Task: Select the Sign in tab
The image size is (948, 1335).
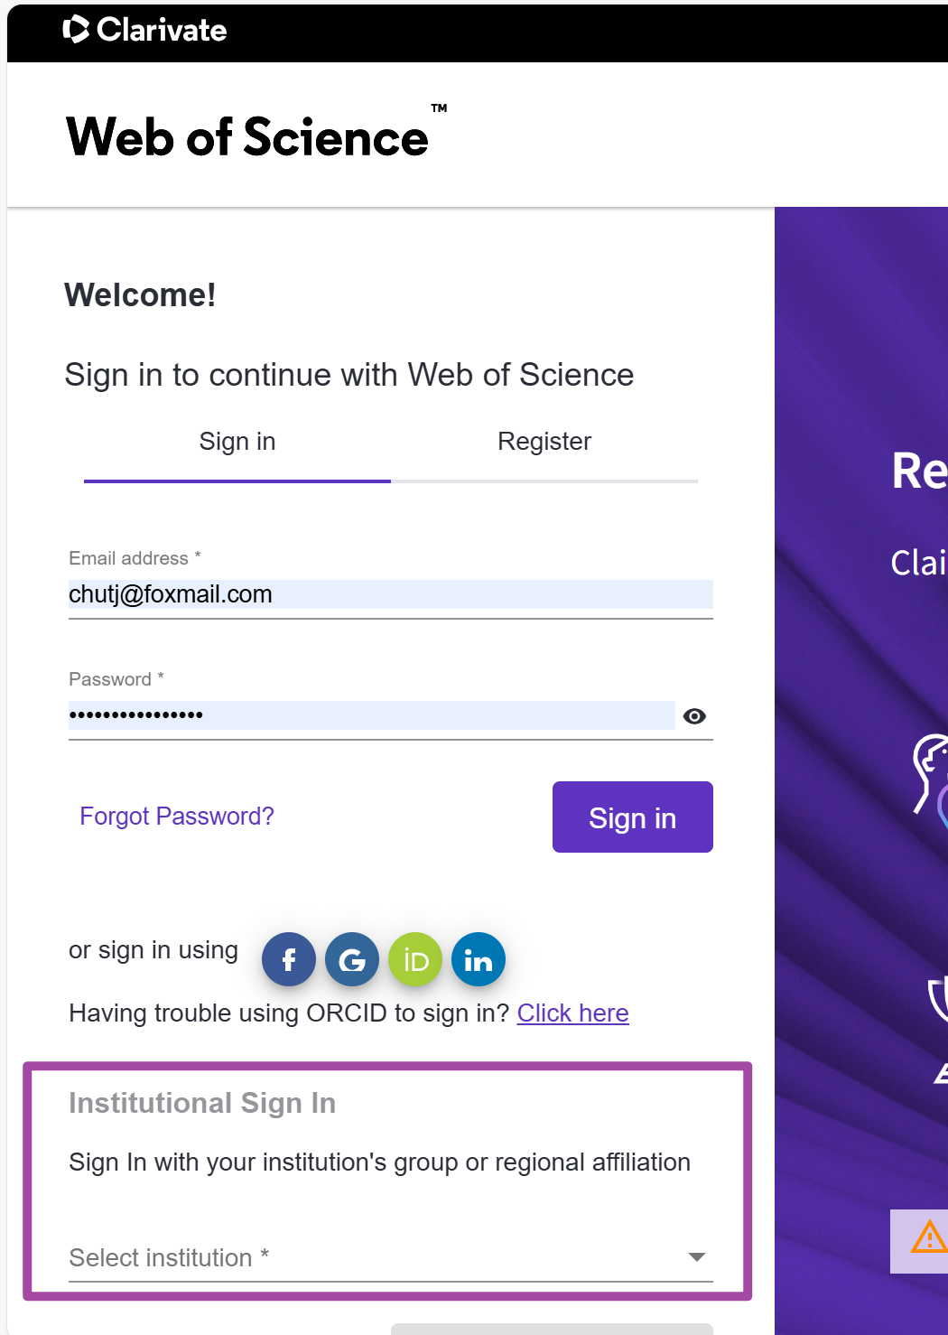Action: 237,442
